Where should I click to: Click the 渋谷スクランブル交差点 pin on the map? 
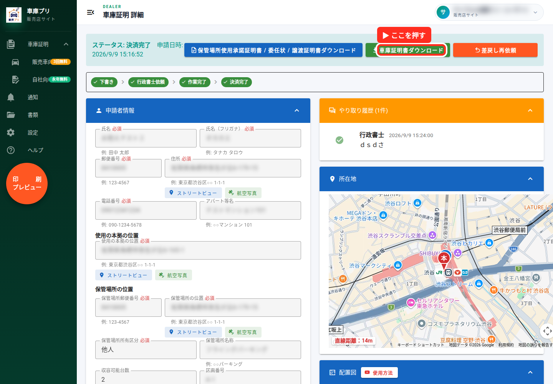[x=432, y=235]
